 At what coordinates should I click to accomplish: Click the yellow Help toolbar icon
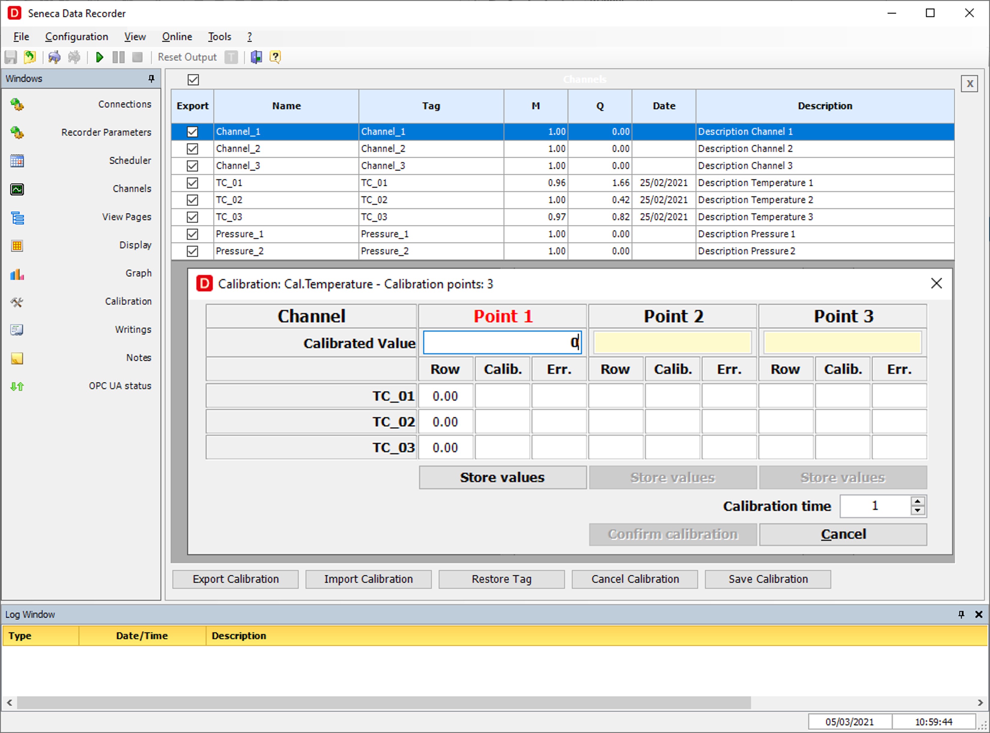point(275,57)
